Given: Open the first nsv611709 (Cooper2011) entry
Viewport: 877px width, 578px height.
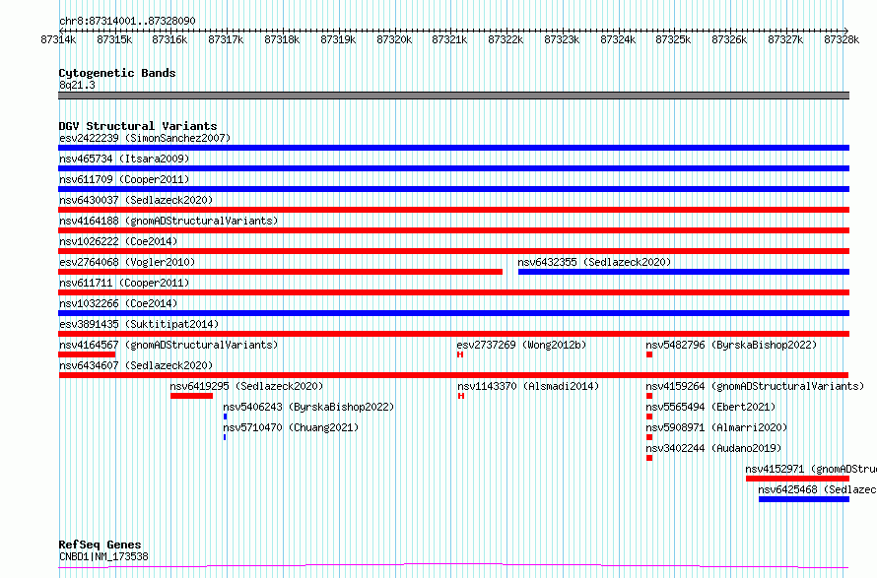Looking at the screenshot, I should point(124,179).
